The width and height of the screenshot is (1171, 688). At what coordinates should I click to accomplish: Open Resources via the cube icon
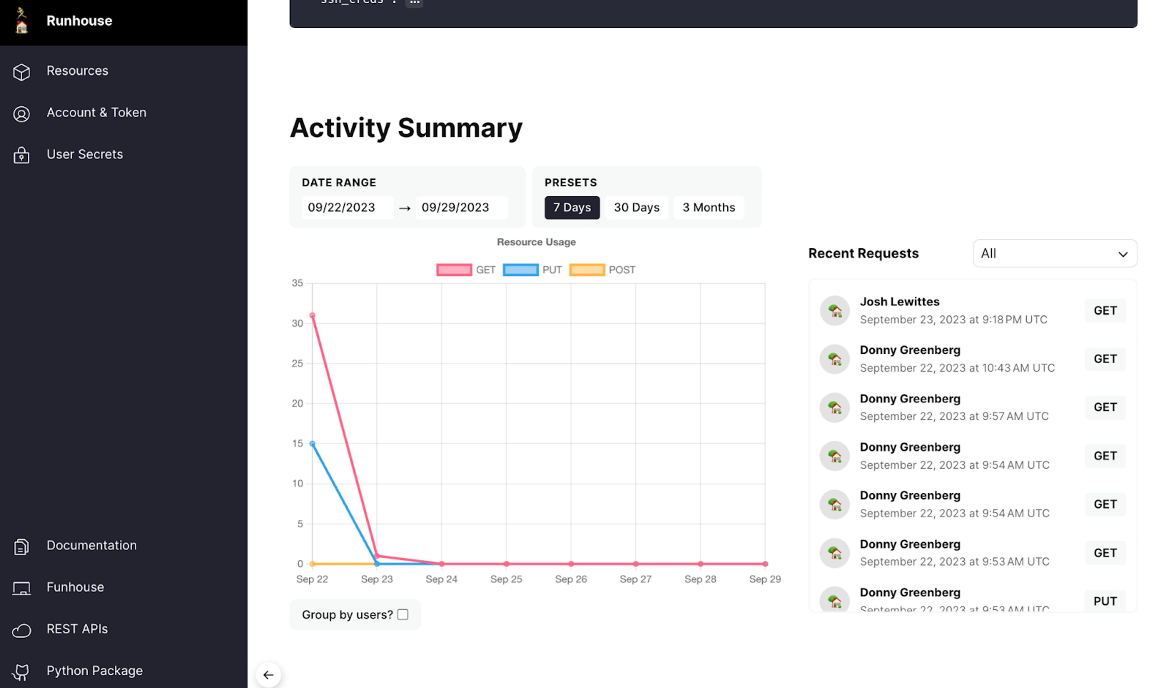(x=21, y=72)
